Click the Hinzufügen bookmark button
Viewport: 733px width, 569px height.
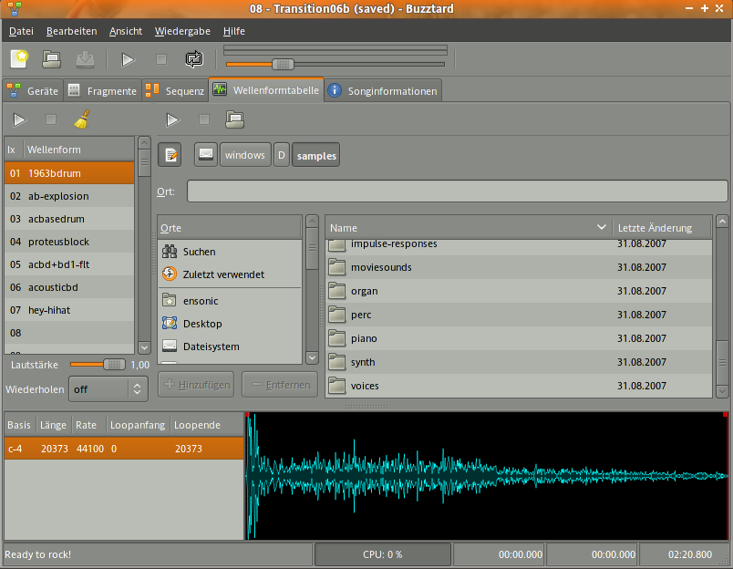tap(196, 385)
